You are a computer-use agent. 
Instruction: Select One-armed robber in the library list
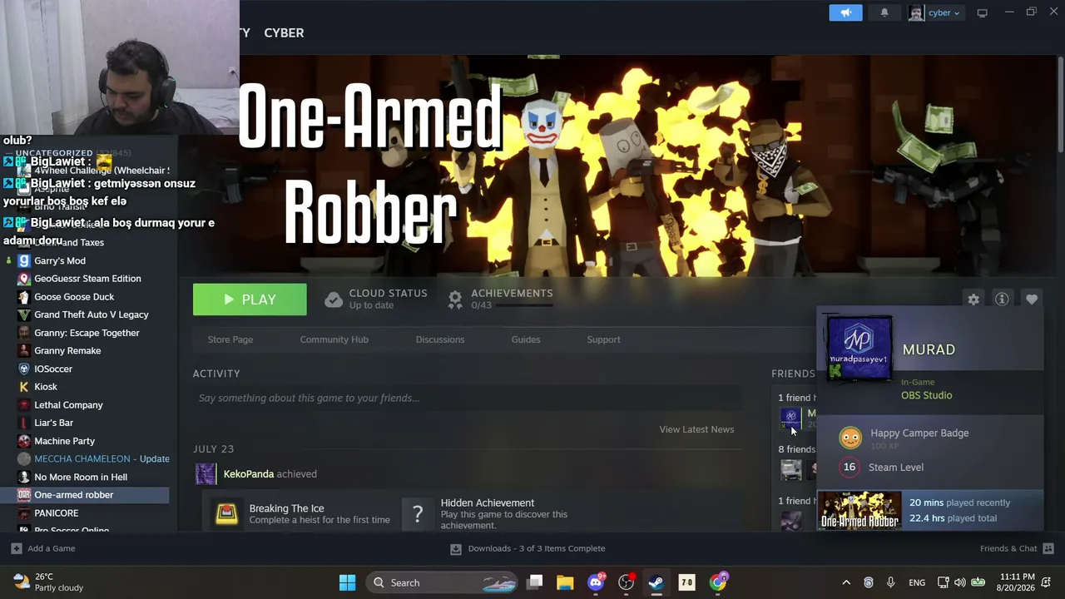click(85, 495)
